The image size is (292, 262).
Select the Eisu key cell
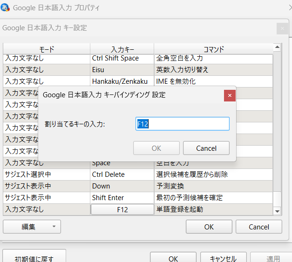tap(122, 70)
